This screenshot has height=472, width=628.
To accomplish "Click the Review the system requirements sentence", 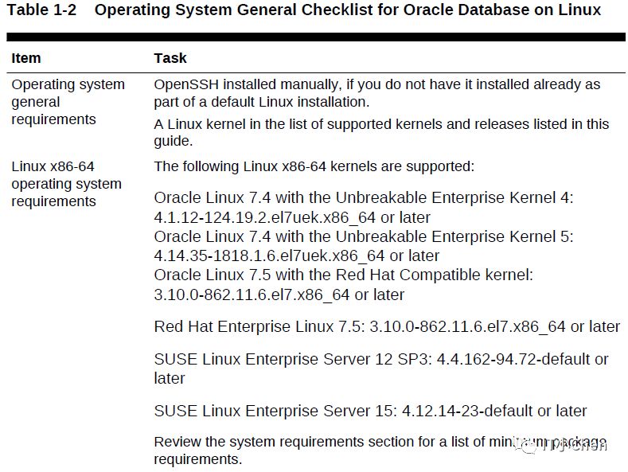I will 380,450.
